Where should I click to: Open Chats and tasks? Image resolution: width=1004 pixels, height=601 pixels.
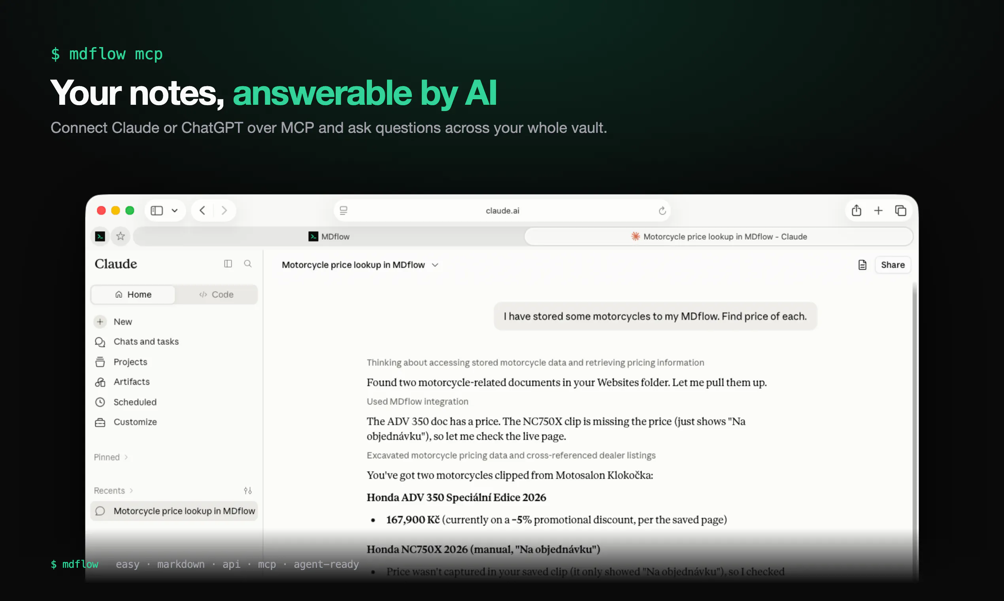(x=174, y=342)
